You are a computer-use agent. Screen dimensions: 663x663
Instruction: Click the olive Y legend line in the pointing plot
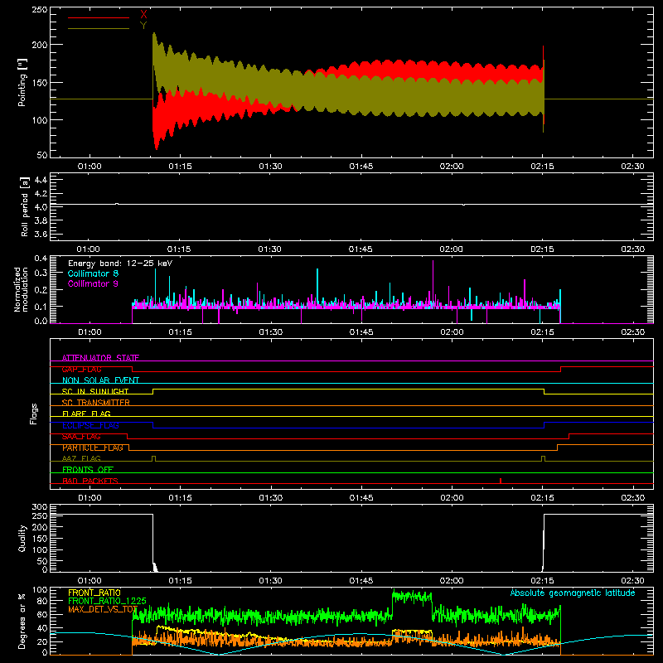[99, 28]
